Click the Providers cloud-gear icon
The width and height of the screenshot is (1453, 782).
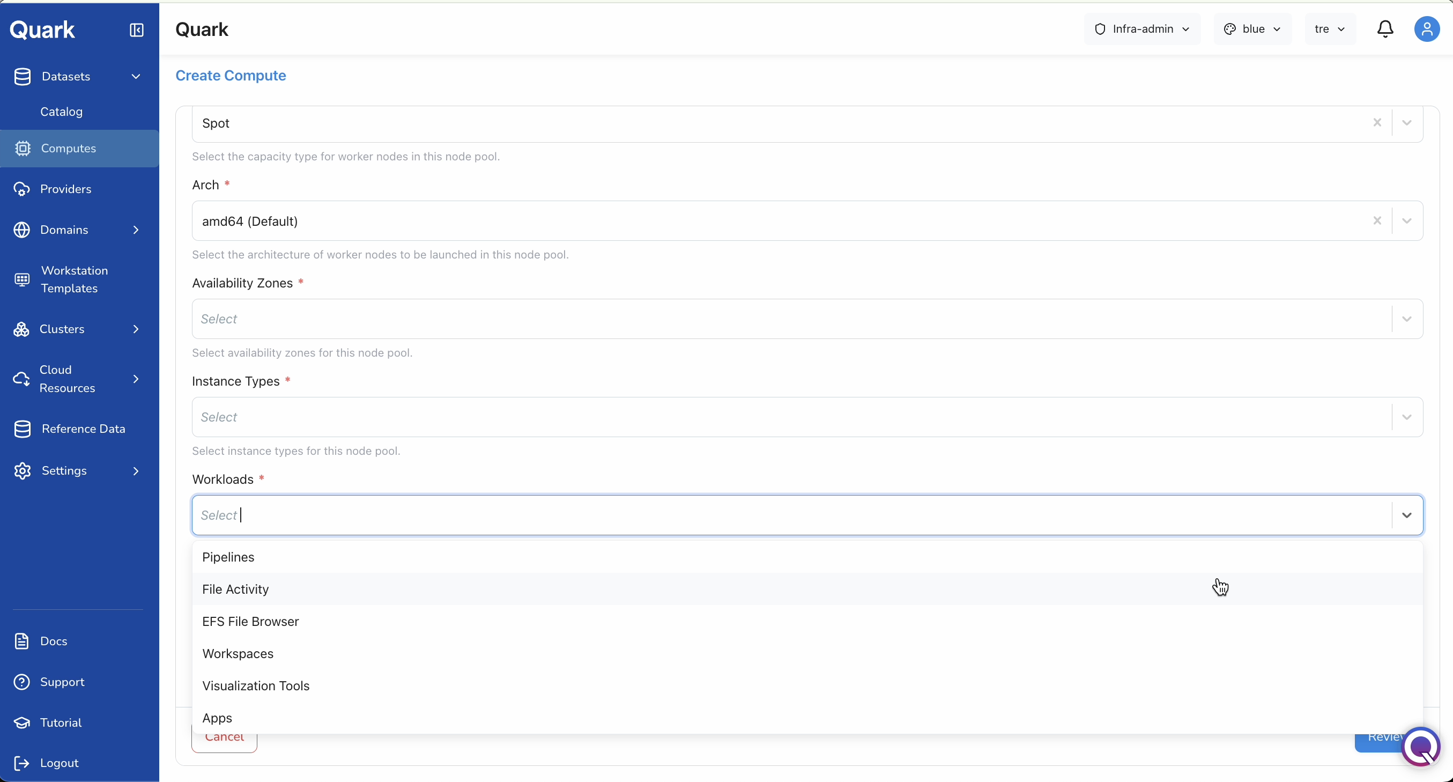21,189
